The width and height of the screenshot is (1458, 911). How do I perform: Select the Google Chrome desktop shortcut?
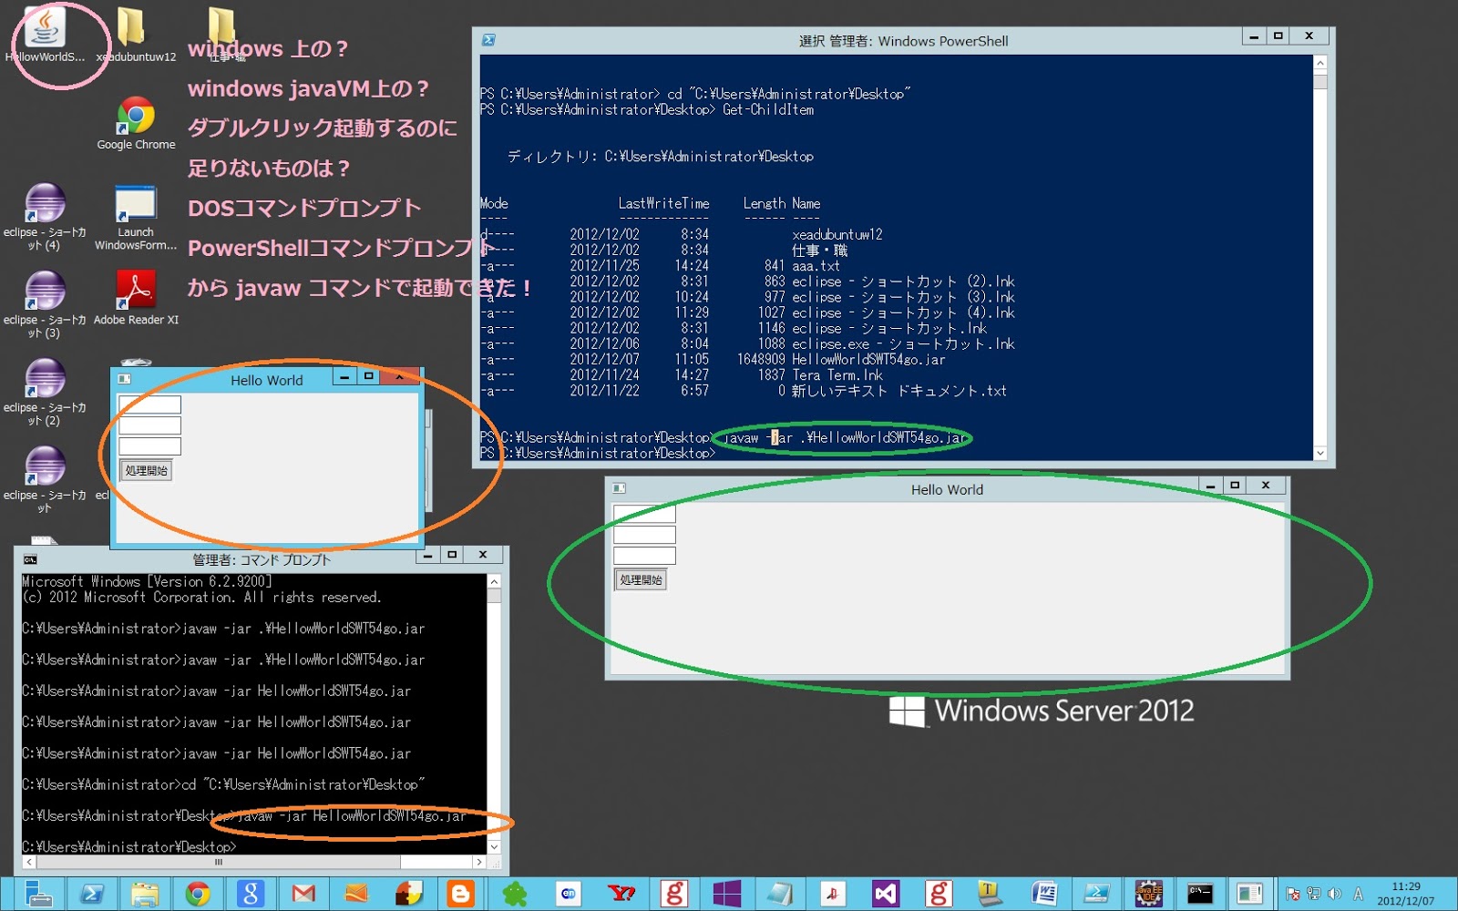coord(136,123)
